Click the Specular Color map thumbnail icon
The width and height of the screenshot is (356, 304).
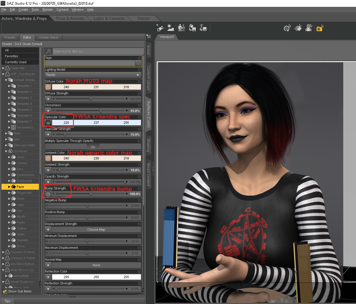tap(48, 123)
